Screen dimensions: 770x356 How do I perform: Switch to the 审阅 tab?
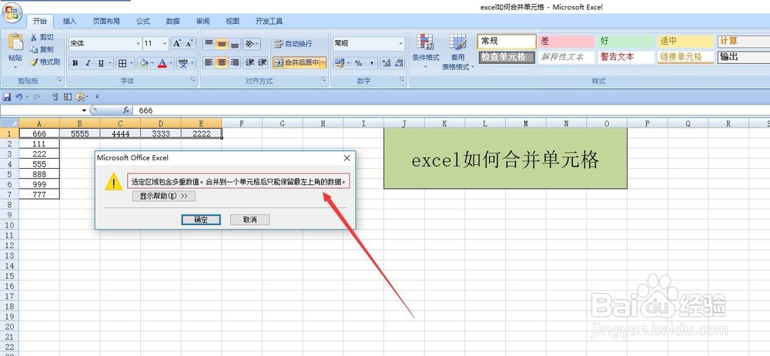[203, 21]
